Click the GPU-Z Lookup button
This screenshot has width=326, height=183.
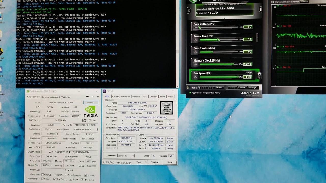coord(91,102)
